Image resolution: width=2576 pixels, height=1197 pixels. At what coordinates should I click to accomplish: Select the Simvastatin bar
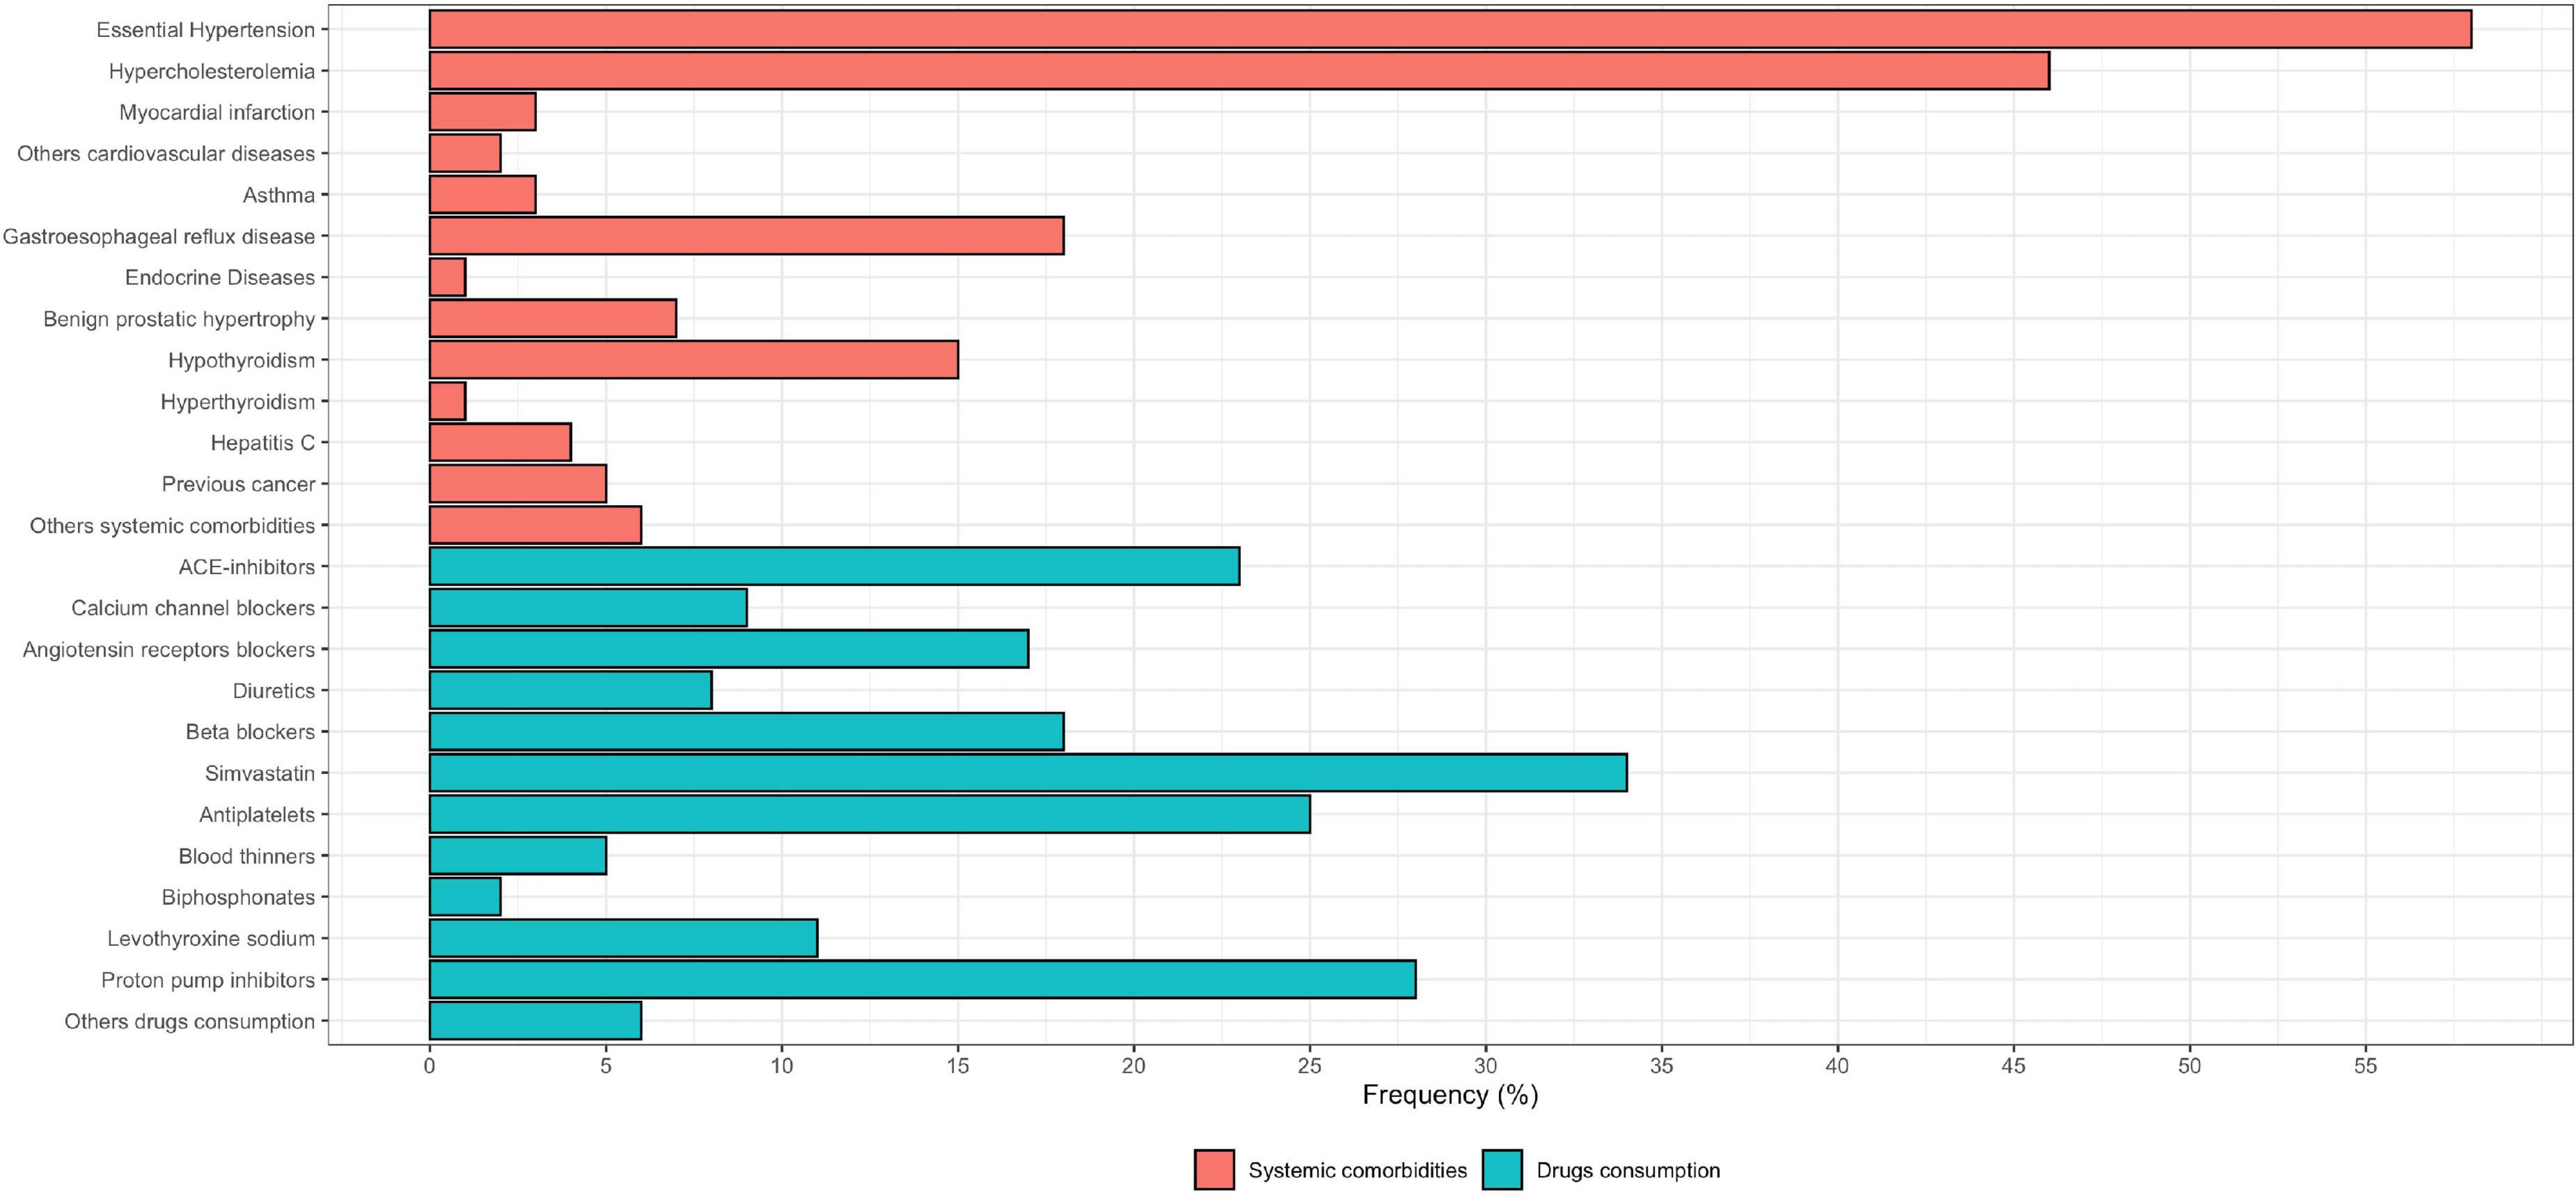pos(1028,772)
